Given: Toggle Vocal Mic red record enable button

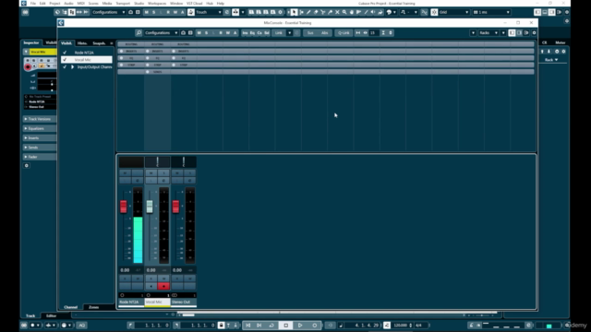Looking at the screenshot, I should pos(163,287).
